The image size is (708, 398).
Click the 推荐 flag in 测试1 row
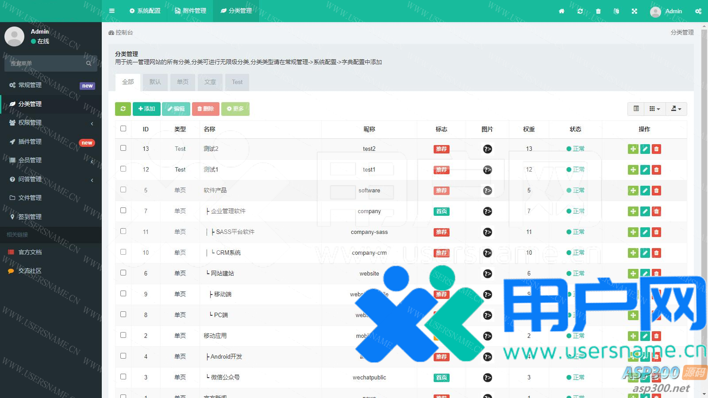441,170
